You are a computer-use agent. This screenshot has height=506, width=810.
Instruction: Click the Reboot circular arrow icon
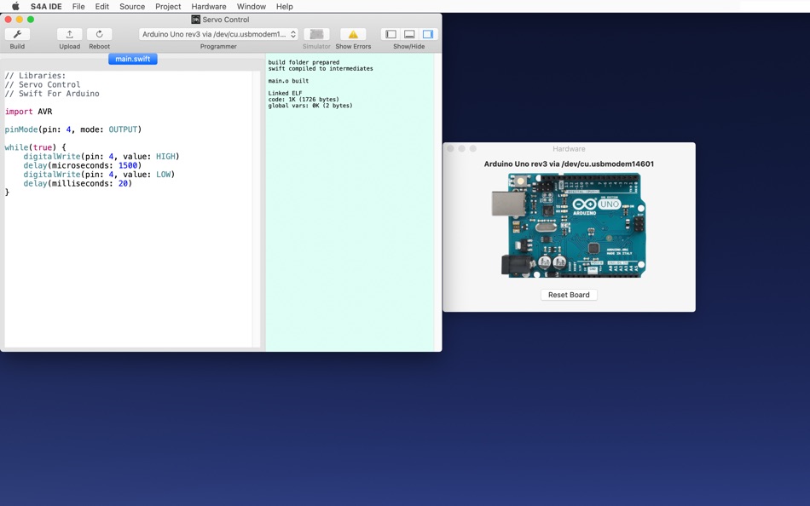coord(99,34)
